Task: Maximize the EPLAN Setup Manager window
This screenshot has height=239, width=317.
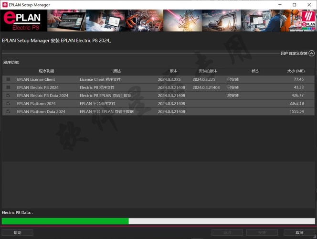Action: (x=295, y=5)
